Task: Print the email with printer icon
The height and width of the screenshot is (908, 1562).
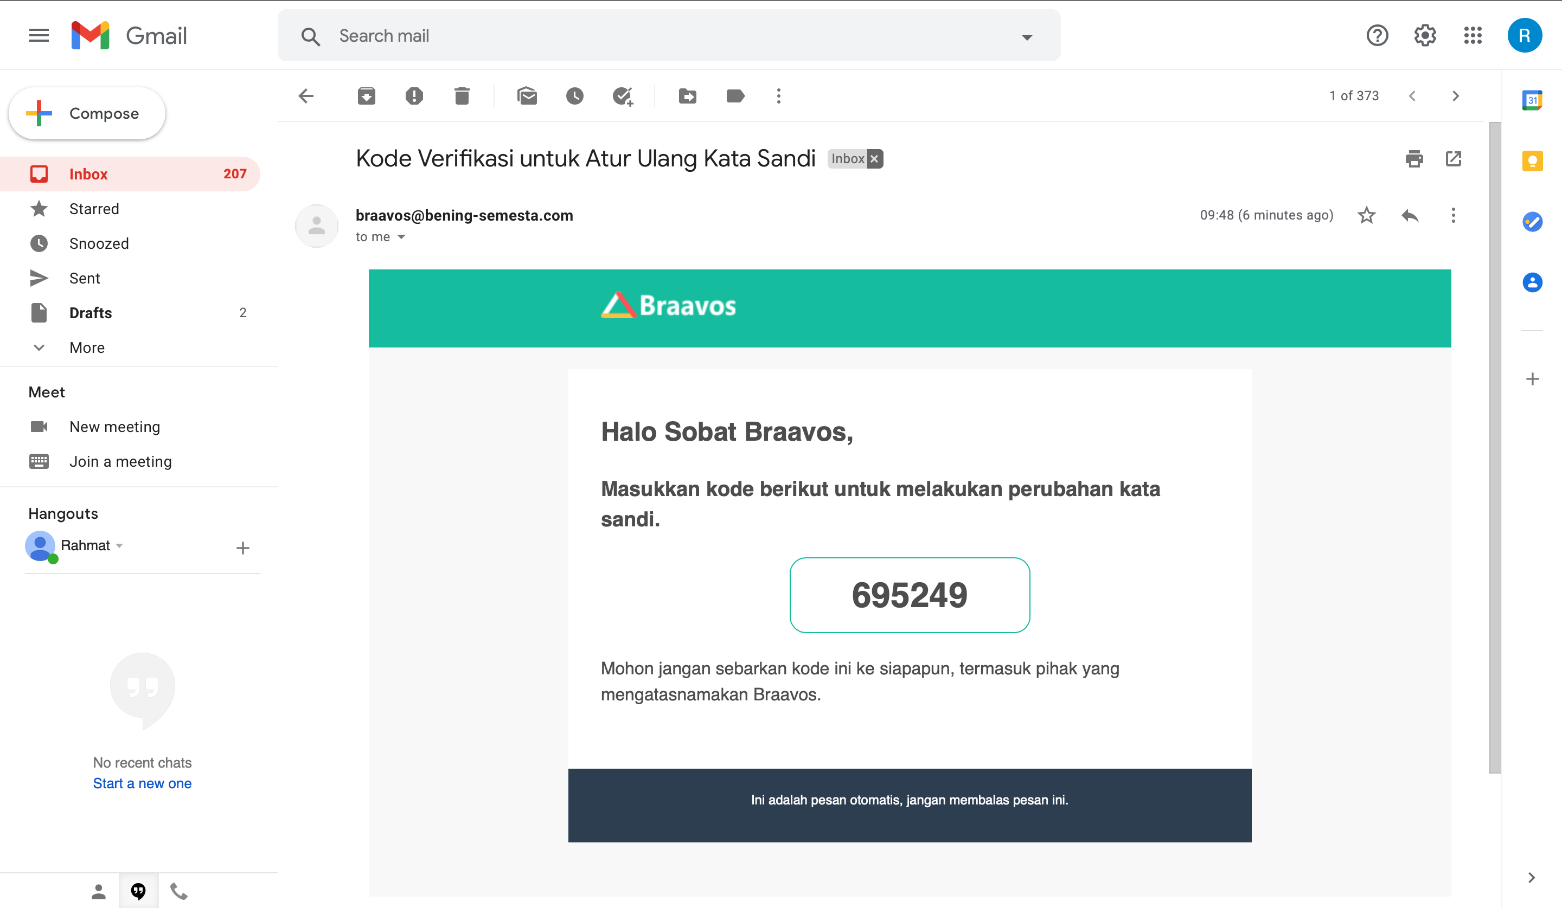Action: coord(1414,159)
